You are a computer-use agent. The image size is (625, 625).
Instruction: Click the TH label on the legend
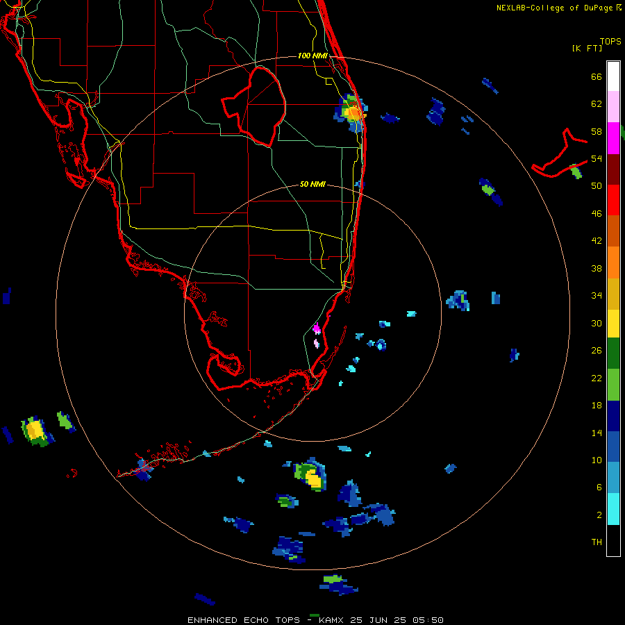pyautogui.click(x=597, y=542)
